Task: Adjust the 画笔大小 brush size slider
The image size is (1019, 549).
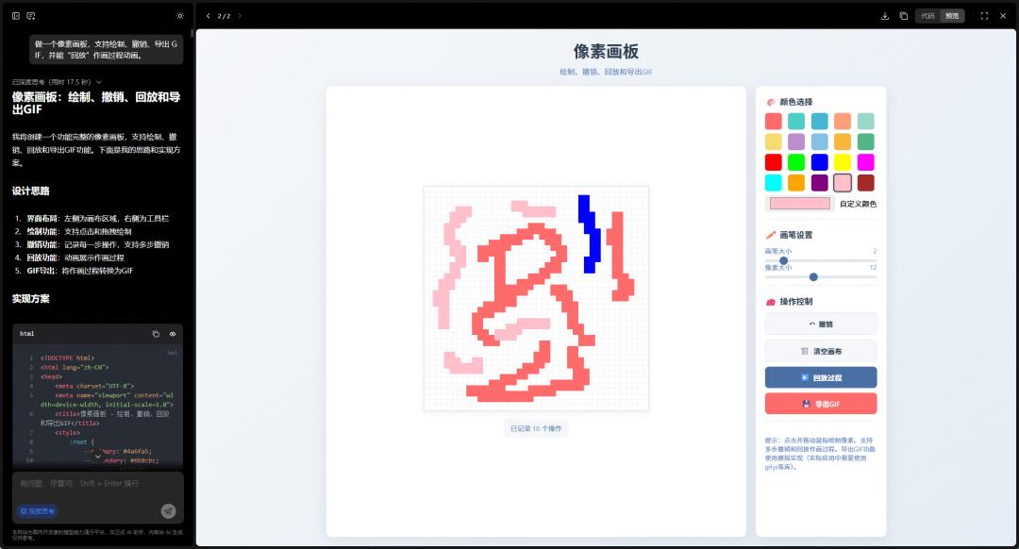Action: pyautogui.click(x=821, y=260)
